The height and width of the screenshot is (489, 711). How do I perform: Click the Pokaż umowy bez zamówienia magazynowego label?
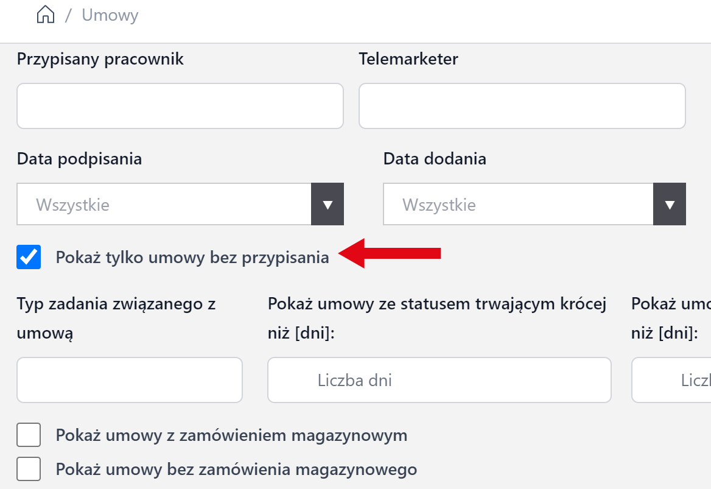[236, 470]
